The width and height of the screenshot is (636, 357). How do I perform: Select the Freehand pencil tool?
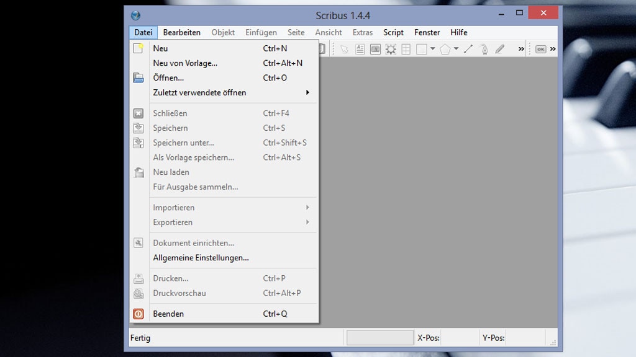[499, 50]
